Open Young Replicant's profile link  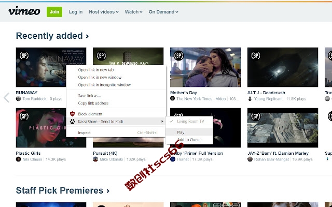coord(268,99)
